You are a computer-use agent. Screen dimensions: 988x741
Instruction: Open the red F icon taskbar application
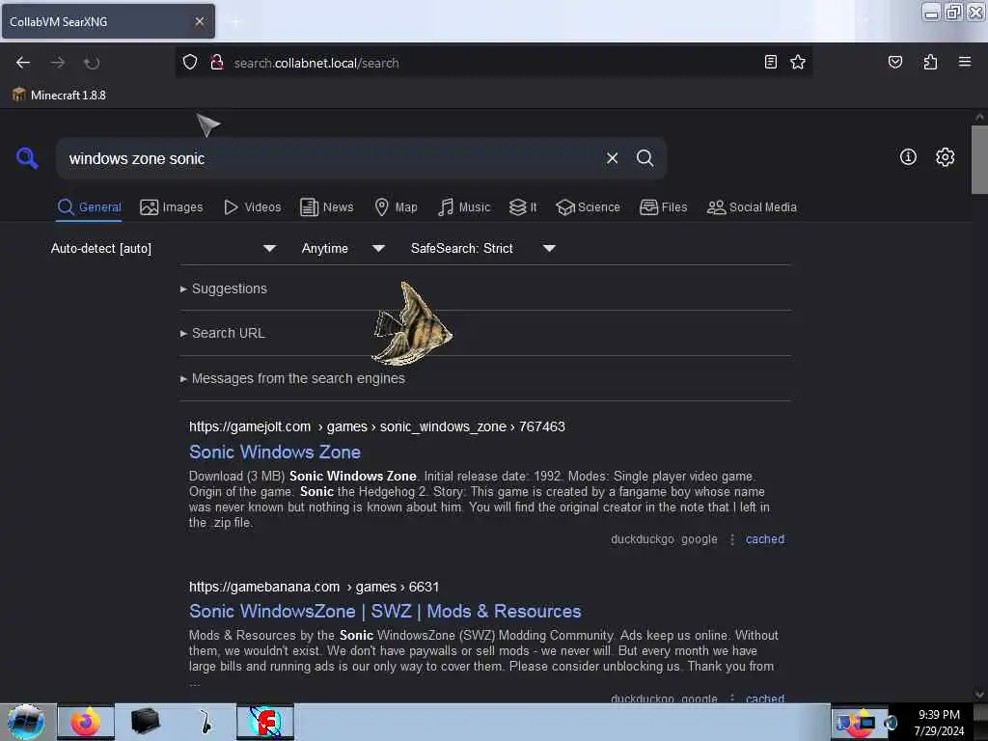265,722
